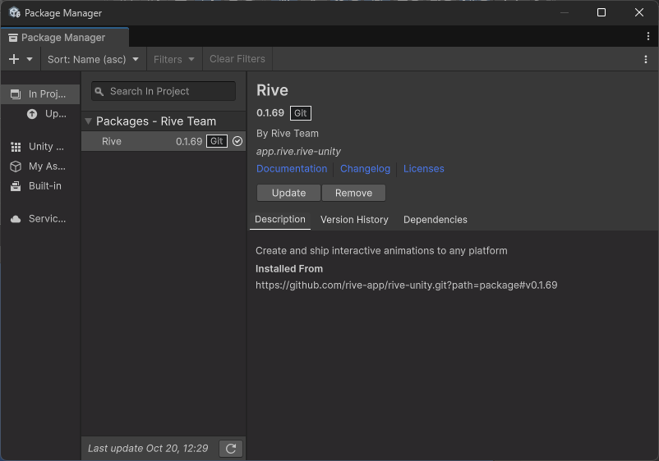Image resolution: width=659 pixels, height=461 pixels.
Task: Switch to the Dependencies tab
Action: (x=435, y=220)
